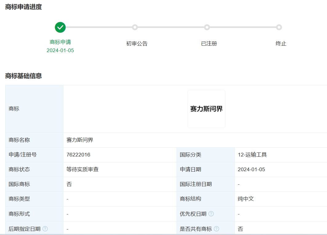
Task: Click the 商标结构 label cell
Action: [x=205, y=199]
